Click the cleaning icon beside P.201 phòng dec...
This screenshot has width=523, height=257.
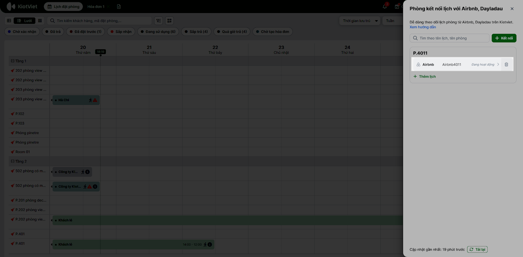click(12, 200)
